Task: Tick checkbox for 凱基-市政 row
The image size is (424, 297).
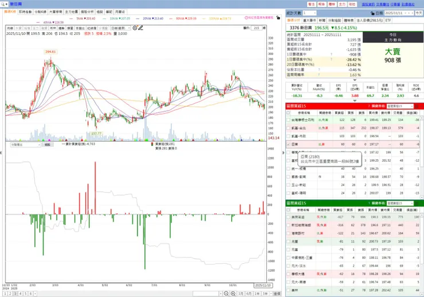Action: tap(289, 136)
